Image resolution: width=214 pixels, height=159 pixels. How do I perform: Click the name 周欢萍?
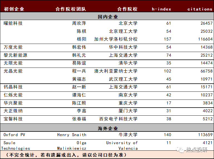click(79, 23)
